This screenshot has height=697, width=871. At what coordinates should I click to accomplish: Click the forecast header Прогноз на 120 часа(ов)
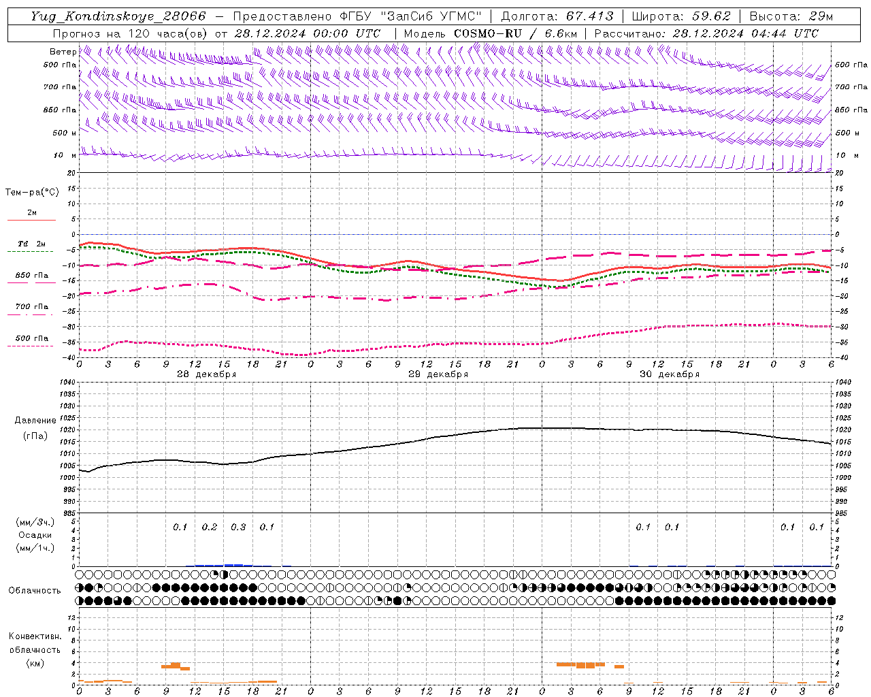pos(131,33)
